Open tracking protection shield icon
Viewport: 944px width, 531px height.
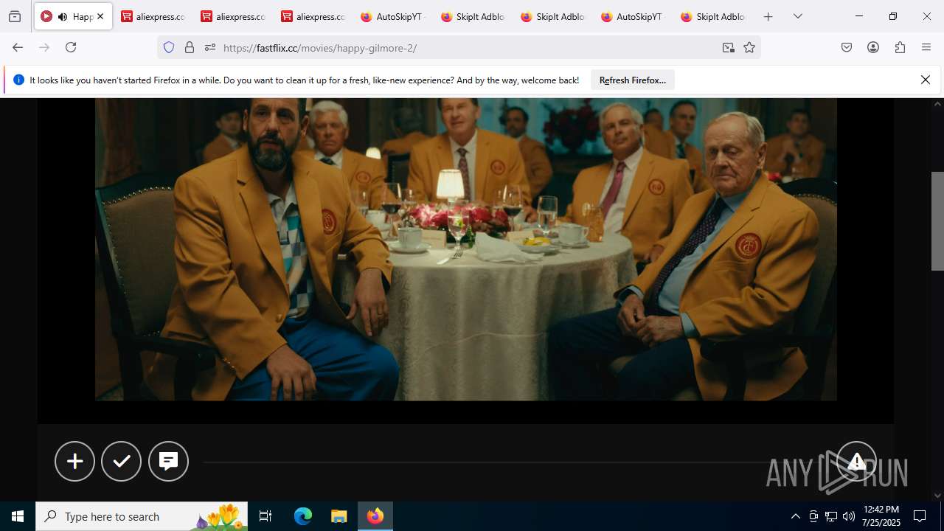click(169, 47)
